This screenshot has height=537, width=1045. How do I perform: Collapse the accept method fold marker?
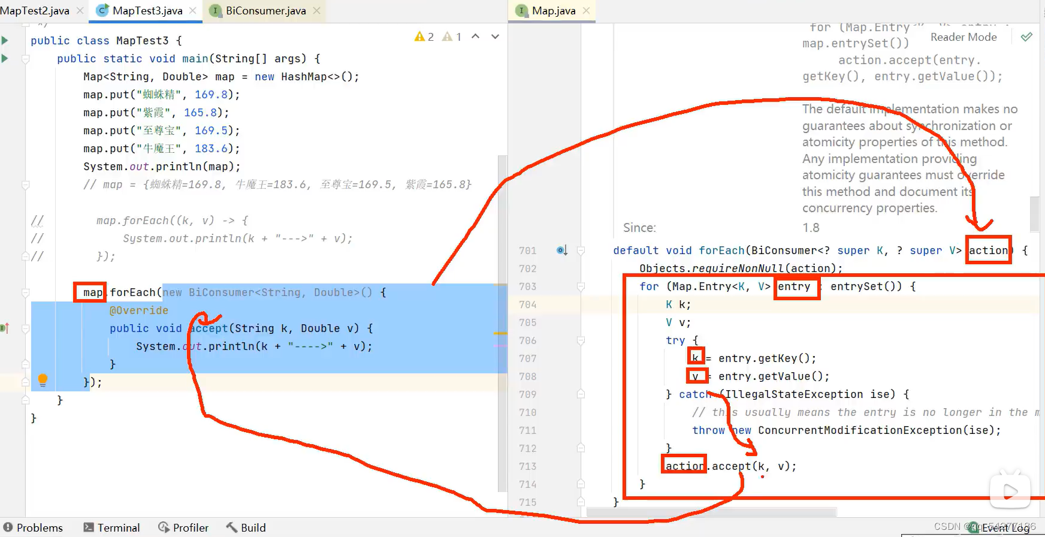(x=26, y=328)
